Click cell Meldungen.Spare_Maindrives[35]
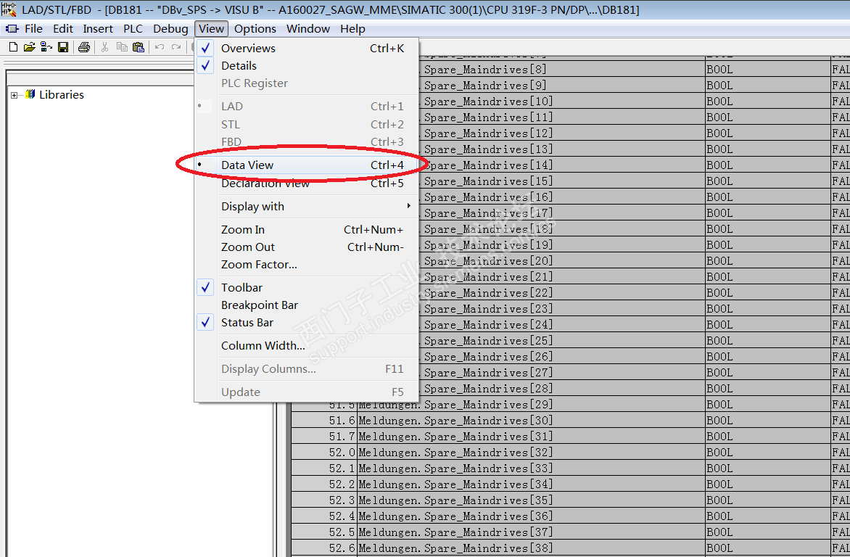This screenshot has height=557, width=850. pyautogui.click(x=531, y=500)
